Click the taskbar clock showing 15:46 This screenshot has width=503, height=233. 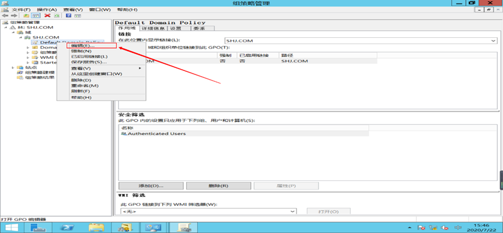(x=482, y=228)
